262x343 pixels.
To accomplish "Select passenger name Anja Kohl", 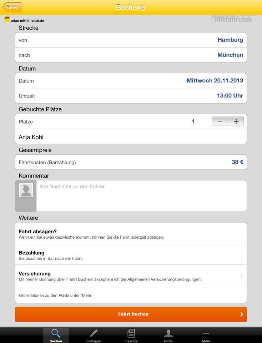I will tap(31, 137).
